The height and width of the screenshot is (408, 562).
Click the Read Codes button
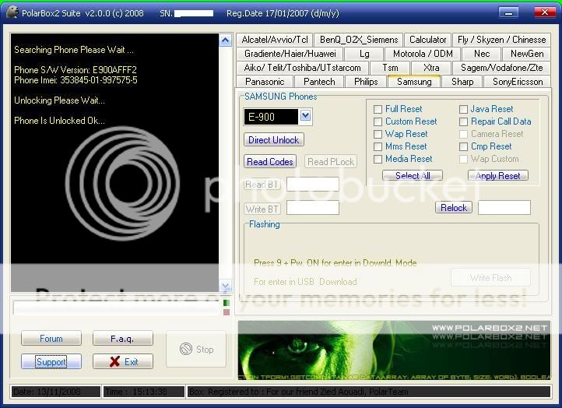tap(270, 162)
